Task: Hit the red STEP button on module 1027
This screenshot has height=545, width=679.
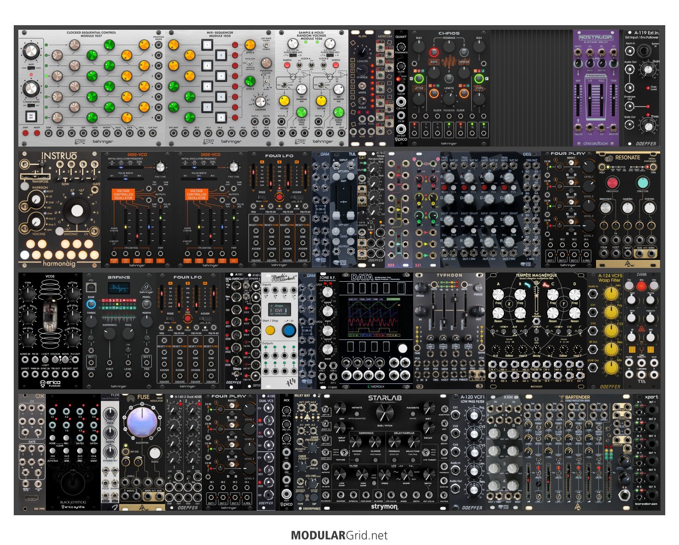Action: pos(25,133)
